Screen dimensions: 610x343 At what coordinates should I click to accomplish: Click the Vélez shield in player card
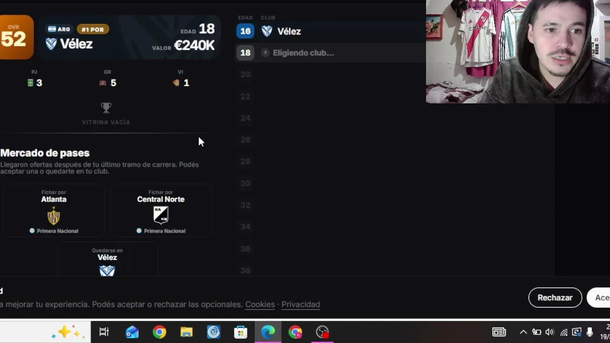tap(51, 44)
